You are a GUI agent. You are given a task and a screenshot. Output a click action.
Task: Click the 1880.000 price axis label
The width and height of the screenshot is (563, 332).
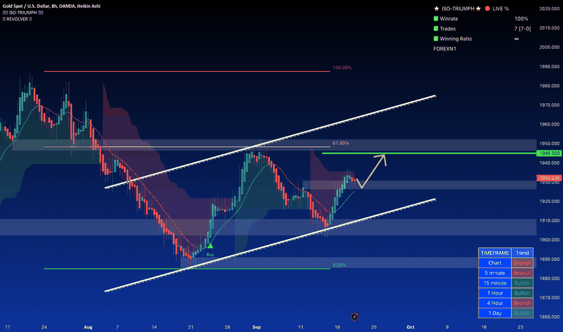pos(549,278)
